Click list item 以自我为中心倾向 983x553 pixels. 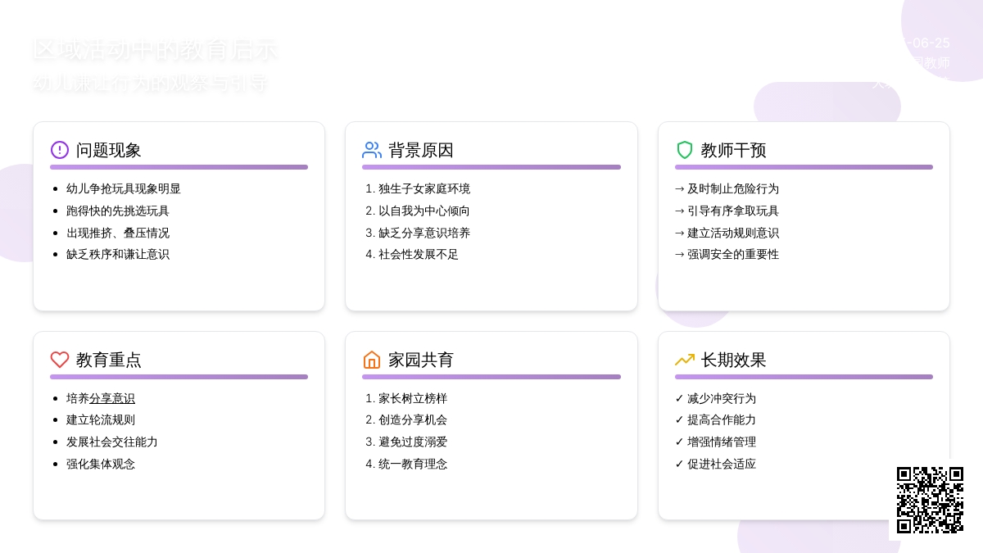click(x=424, y=211)
